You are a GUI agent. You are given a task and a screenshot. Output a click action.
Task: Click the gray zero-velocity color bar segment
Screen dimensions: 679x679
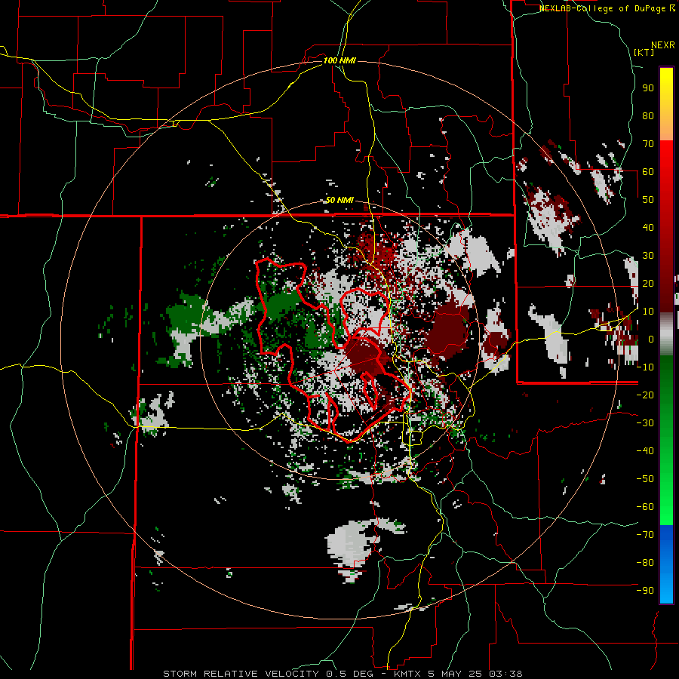pyautogui.click(x=666, y=333)
